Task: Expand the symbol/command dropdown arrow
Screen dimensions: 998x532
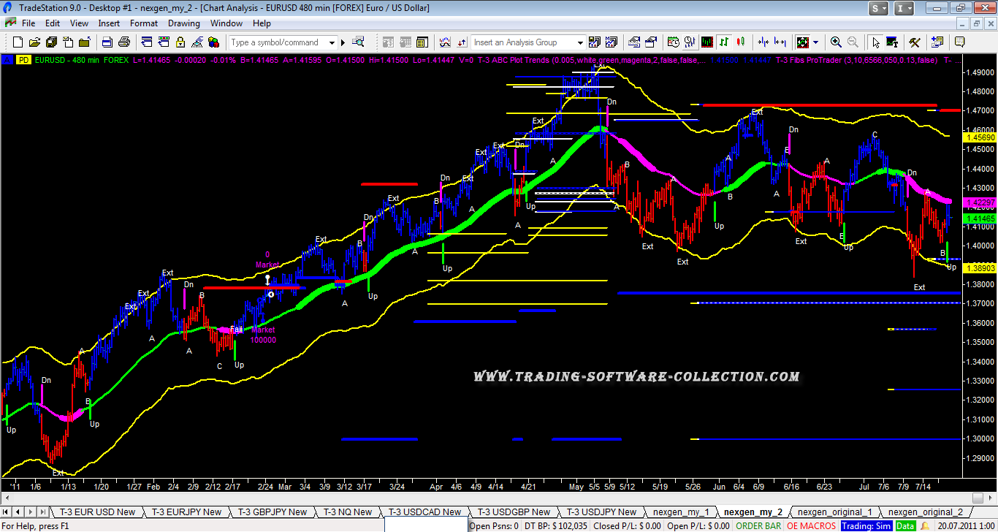Action: coord(332,42)
